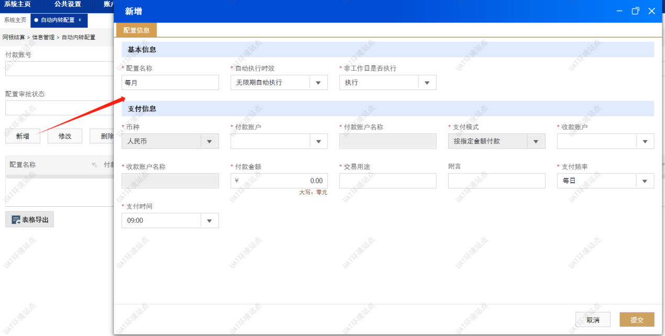Close the 自动内转配置 tab

(x=80, y=20)
